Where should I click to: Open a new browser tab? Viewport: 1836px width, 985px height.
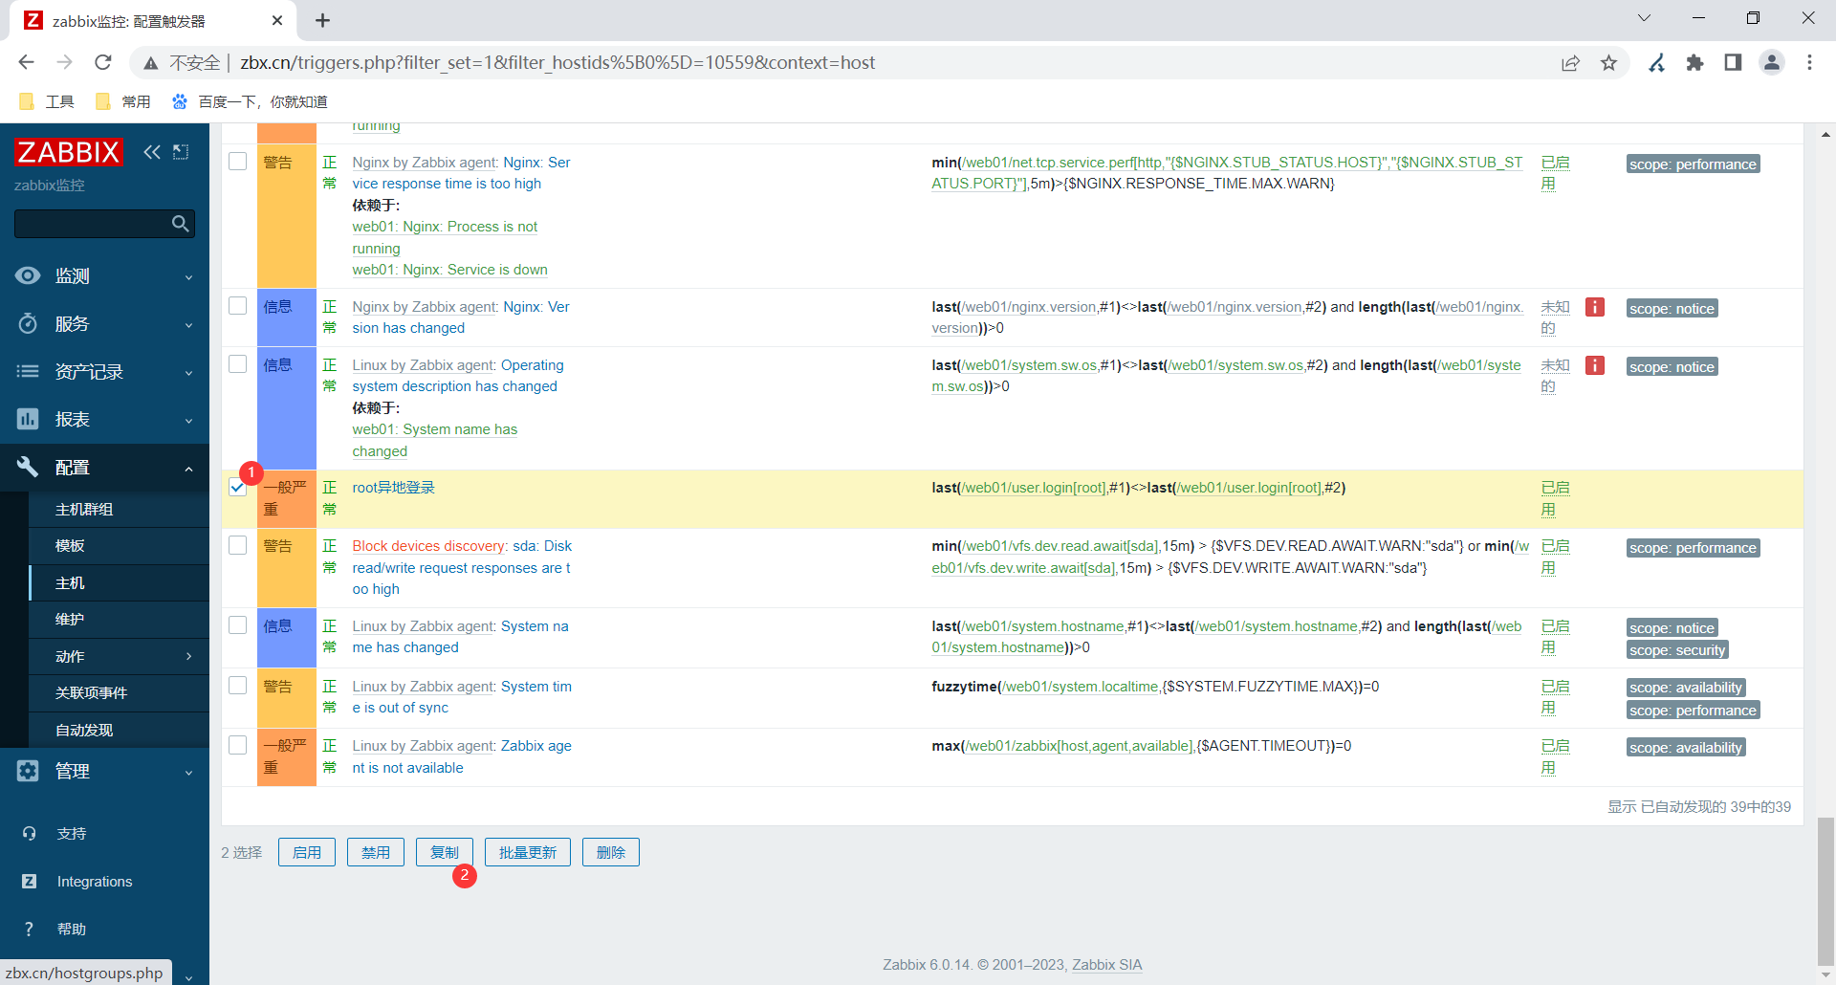pos(323,20)
